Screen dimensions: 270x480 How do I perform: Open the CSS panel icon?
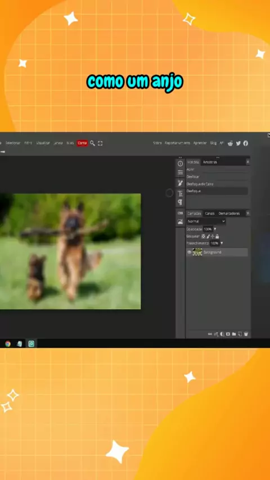(x=180, y=213)
